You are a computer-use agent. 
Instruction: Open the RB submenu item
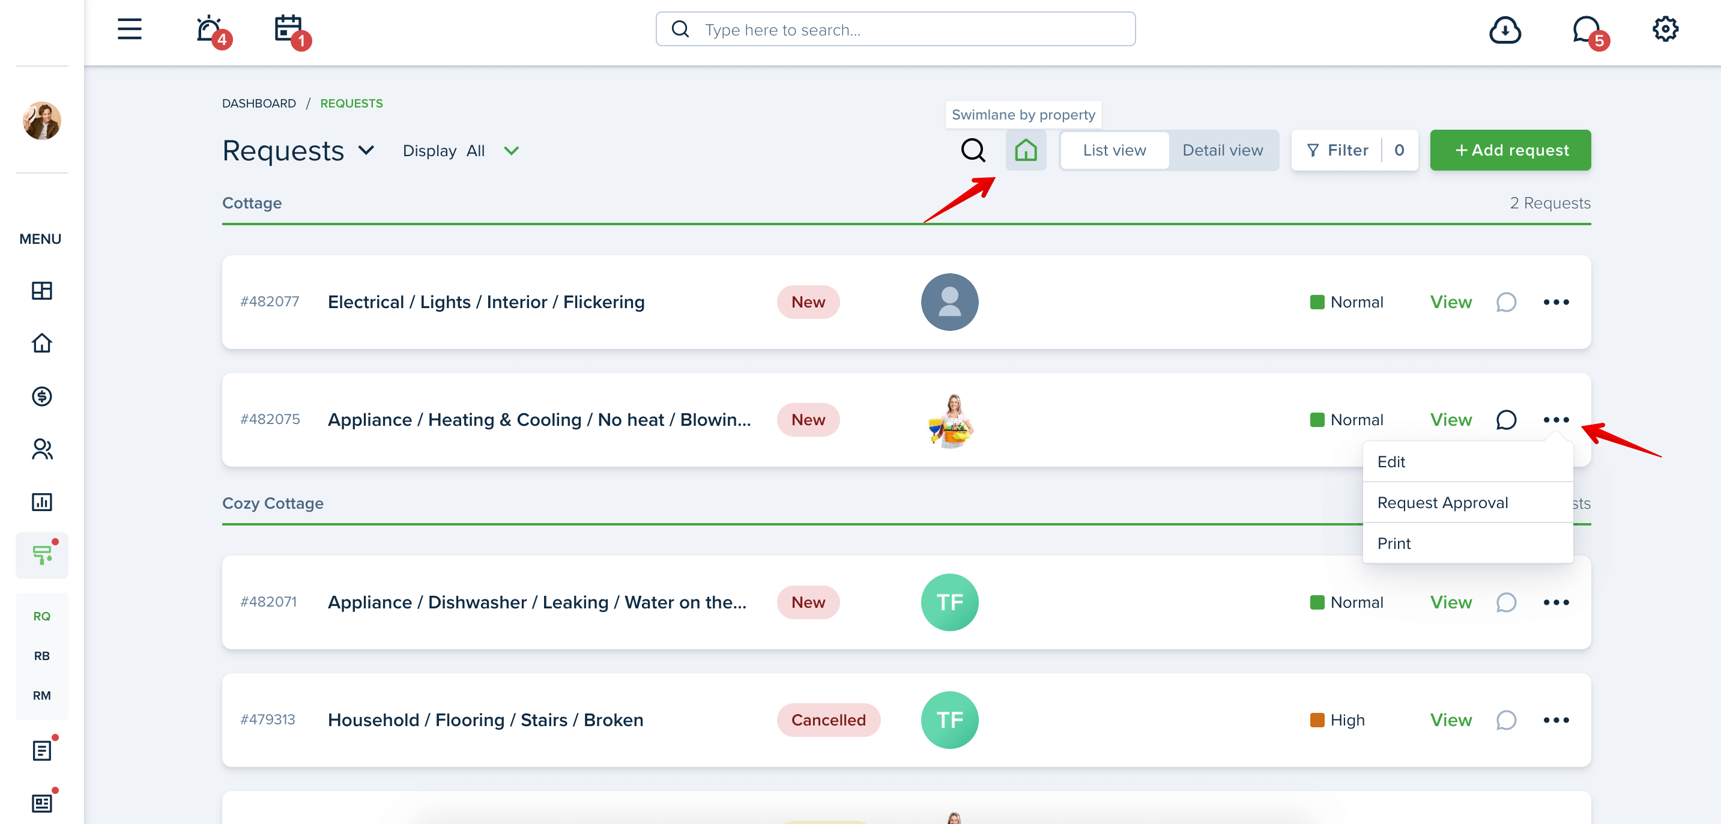pos(42,656)
